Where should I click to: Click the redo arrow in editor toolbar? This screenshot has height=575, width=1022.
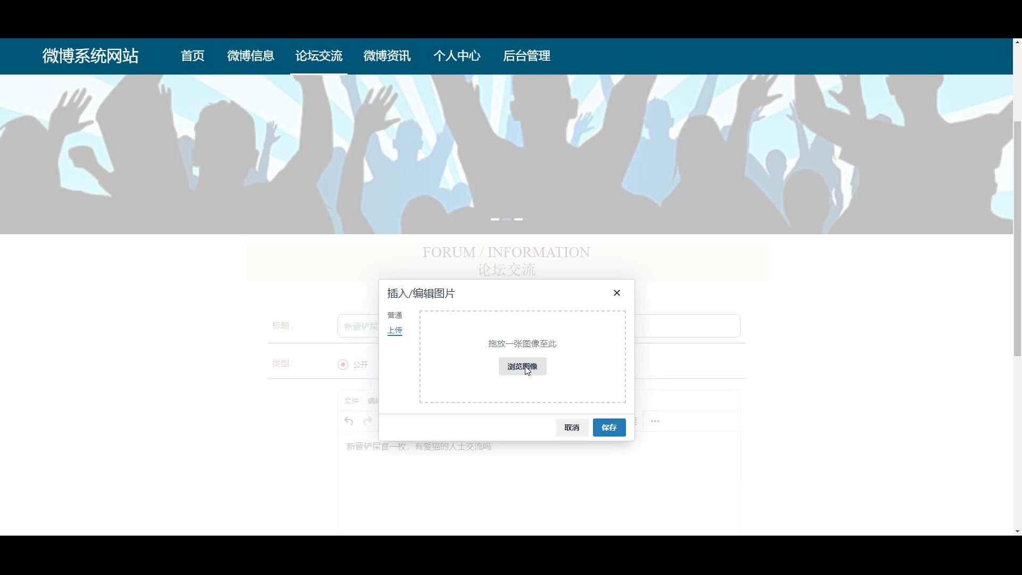(x=367, y=421)
